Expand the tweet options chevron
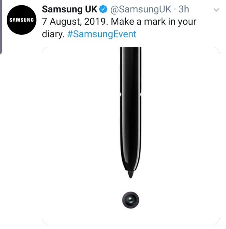Viewport: 226px width, 229px height. pyautogui.click(x=216, y=10)
